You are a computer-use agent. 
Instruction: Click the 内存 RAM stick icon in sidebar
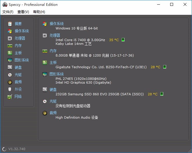(10, 46)
